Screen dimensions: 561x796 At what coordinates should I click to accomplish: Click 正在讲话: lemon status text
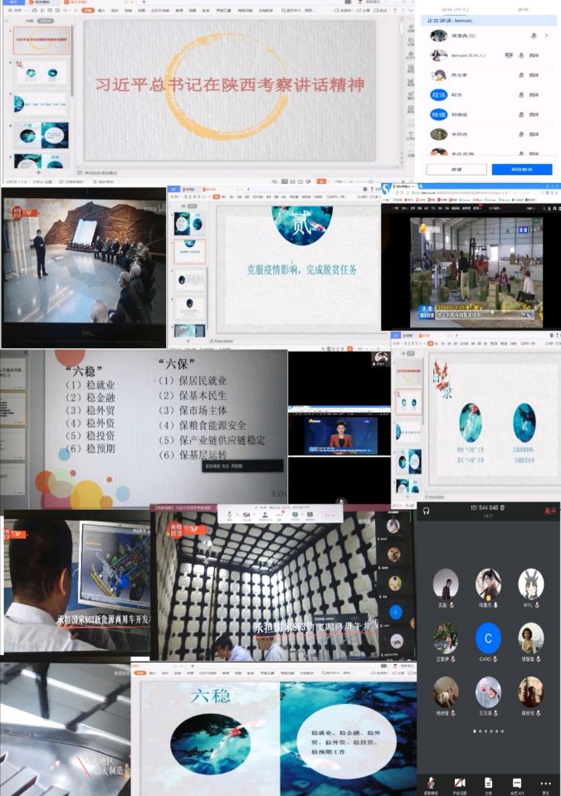(x=450, y=21)
